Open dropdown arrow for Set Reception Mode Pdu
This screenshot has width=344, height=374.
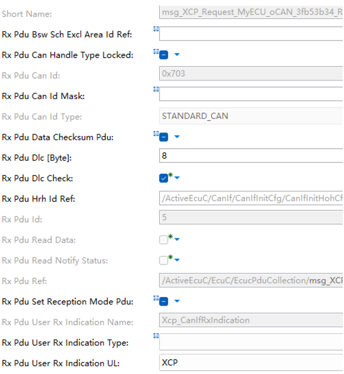(177, 301)
